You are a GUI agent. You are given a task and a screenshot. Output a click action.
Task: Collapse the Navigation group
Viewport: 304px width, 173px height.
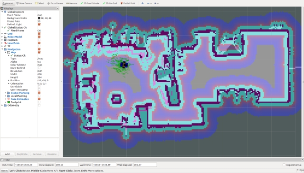point(2,49)
